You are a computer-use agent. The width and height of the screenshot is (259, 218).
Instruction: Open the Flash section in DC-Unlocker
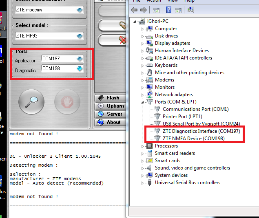pos(111,98)
